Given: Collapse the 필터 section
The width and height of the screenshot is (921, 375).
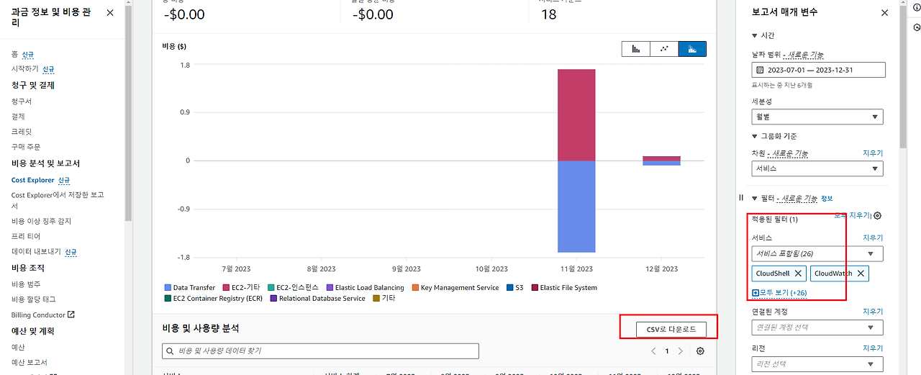Looking at the screenshot, I should [x=754, y=198].
